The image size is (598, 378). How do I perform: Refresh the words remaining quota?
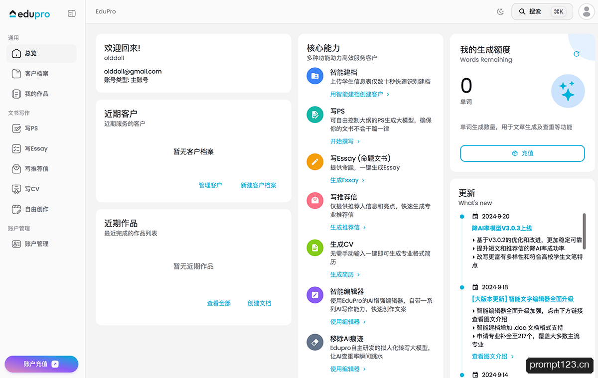tap(577, 54)
